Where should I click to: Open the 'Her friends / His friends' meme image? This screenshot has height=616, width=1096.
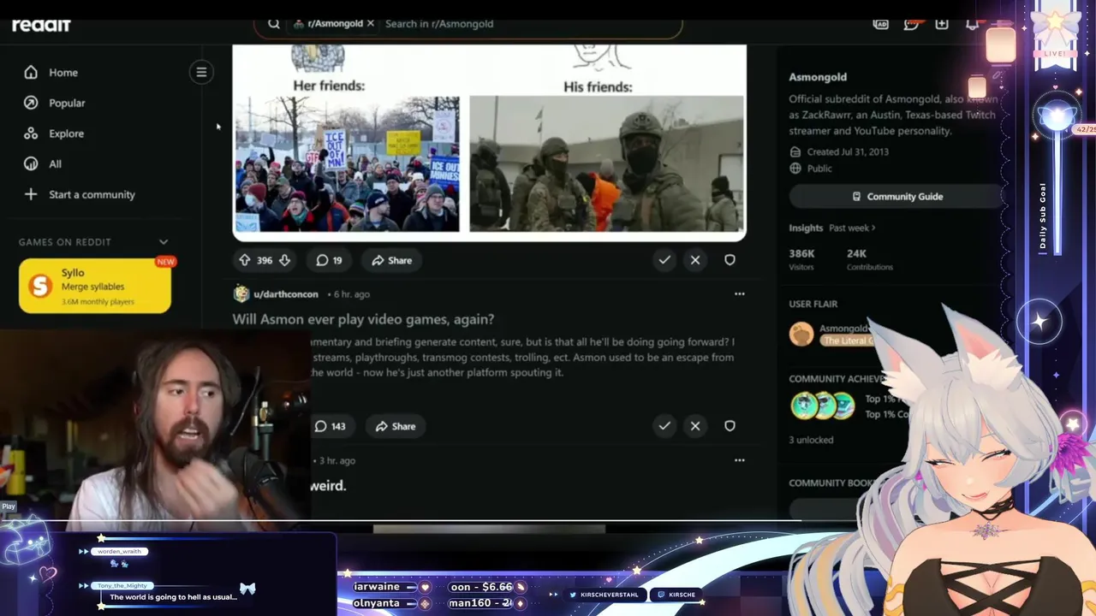tap(490, 141)
